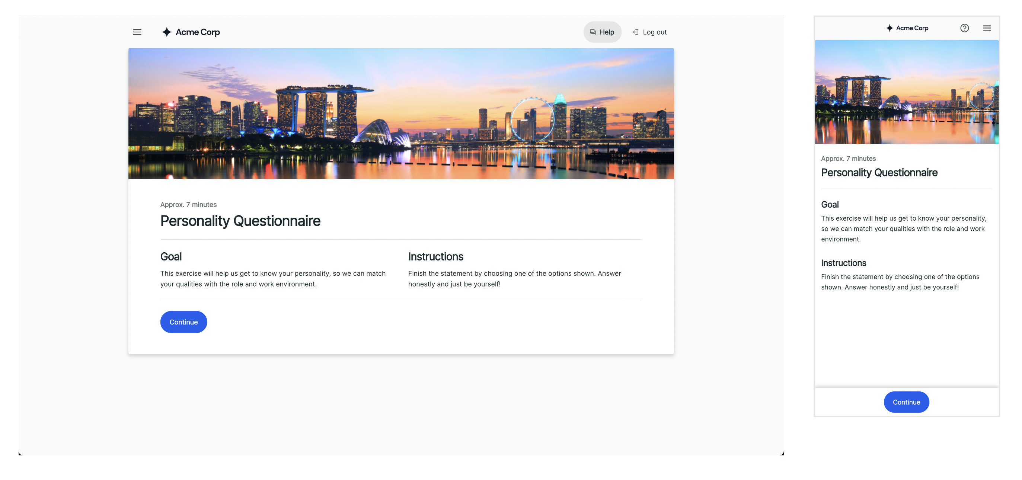
Task: Click the mobile Personality Questionnaire heading
Action: tap(879, 173)
